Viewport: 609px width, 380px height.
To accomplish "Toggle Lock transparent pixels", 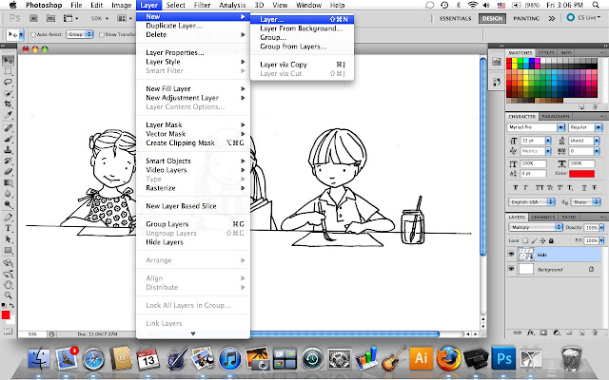I will pyautogui.click(x=525, y=240).
